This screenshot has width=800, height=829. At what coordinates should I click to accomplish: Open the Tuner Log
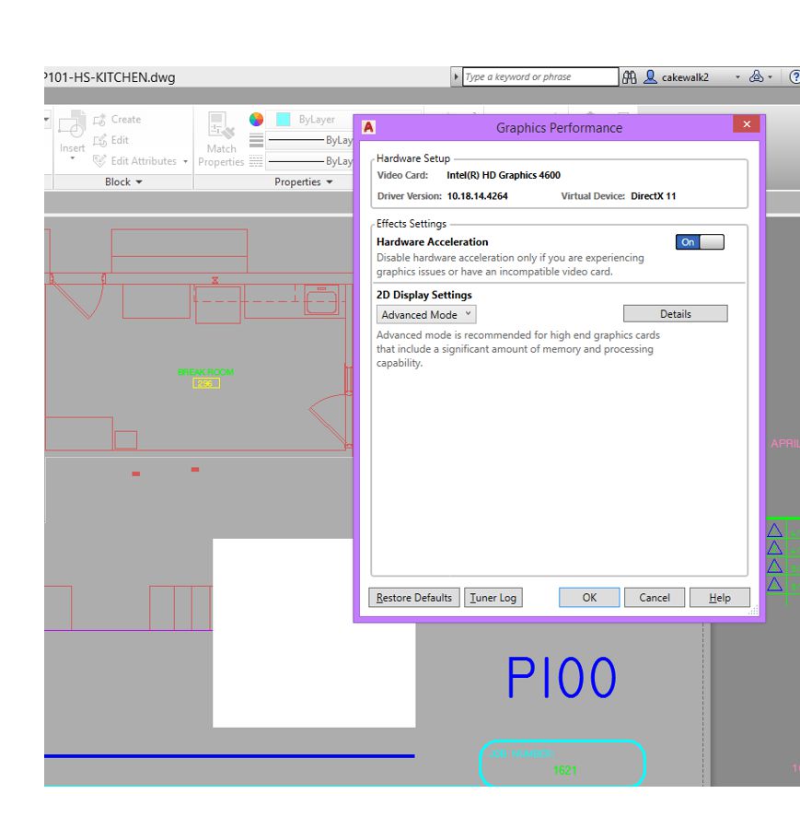[493, 597]
